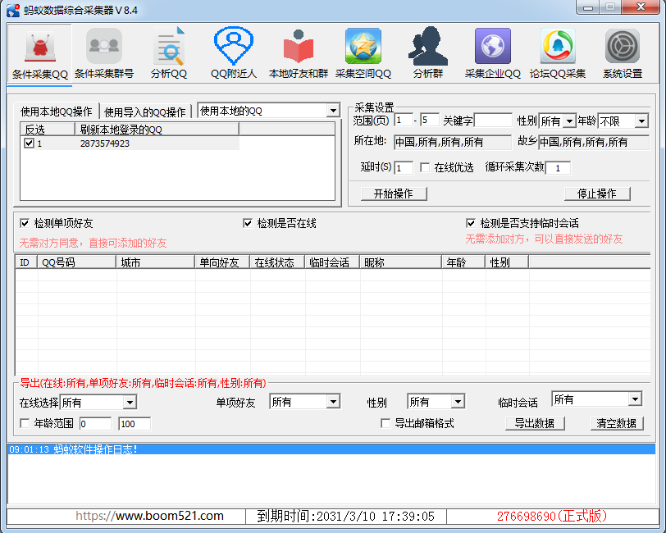Open the www.boom521.com link
This screenshot has width=666, height=533.
149,516
